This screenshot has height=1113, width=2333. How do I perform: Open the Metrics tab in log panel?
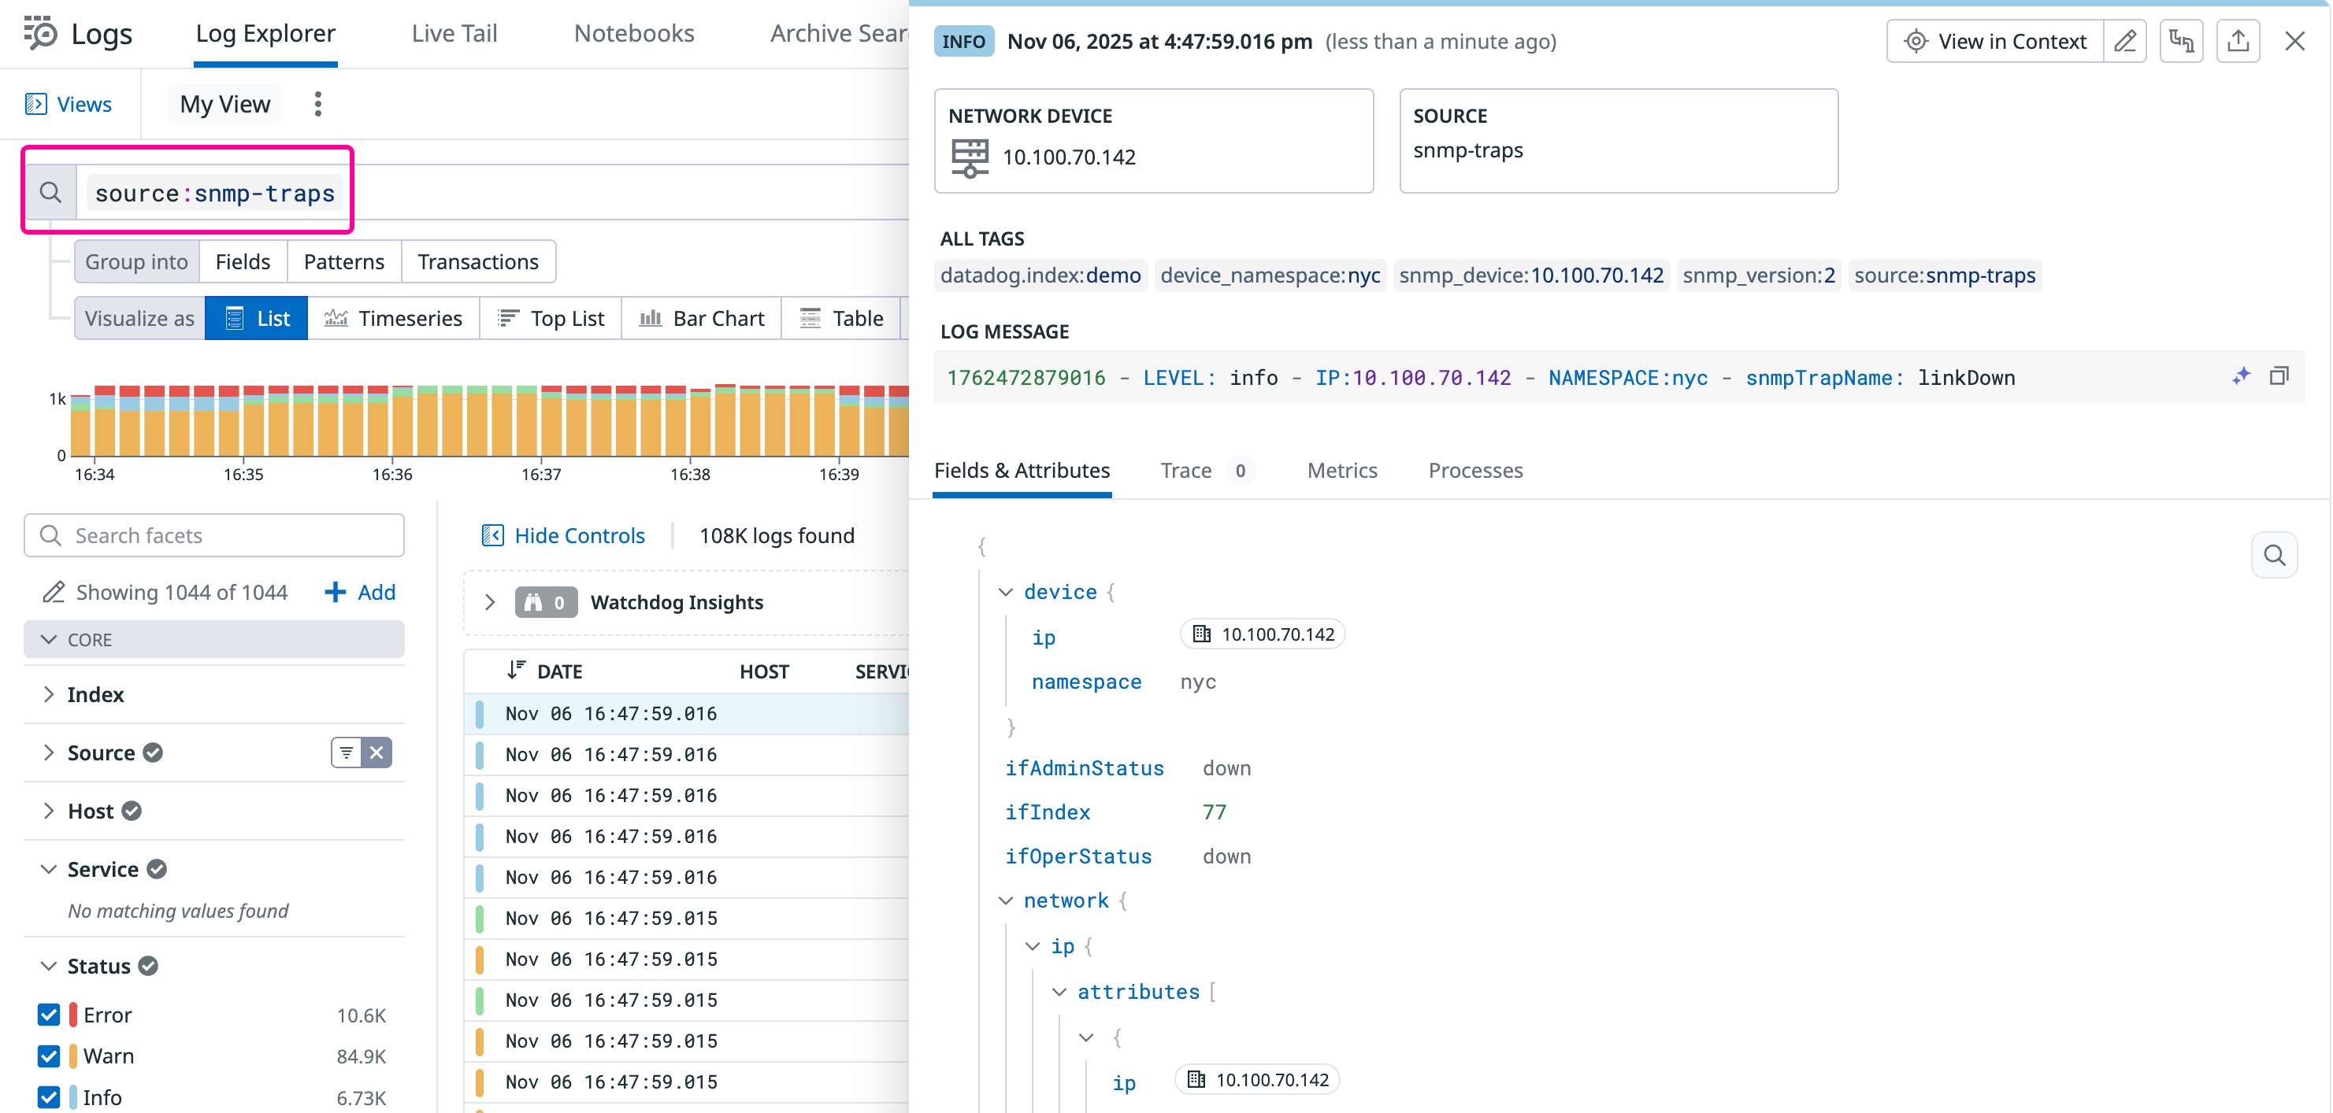[1341, 471]
